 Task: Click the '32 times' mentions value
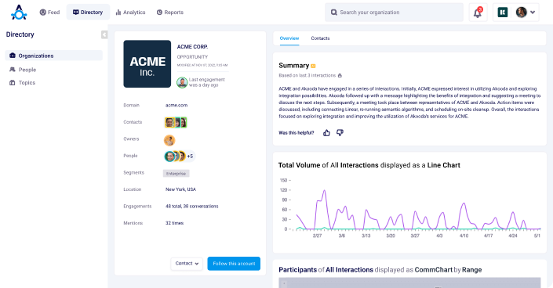tap(175, 223)
